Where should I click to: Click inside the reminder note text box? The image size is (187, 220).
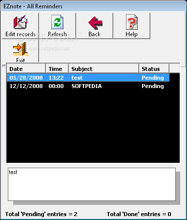(92, 184)
